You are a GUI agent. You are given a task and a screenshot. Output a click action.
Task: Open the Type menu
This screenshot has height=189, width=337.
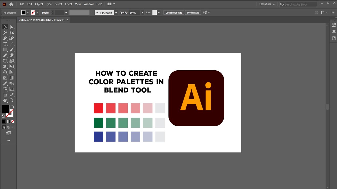tap(49, 4)
